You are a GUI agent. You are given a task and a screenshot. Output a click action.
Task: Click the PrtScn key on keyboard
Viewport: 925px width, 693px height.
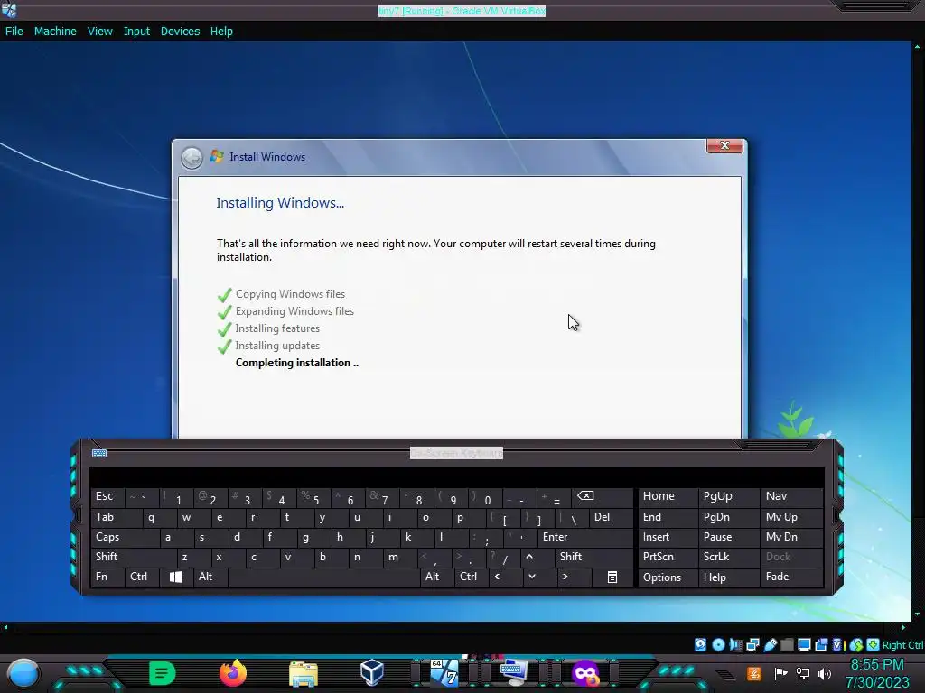(668, 557)
